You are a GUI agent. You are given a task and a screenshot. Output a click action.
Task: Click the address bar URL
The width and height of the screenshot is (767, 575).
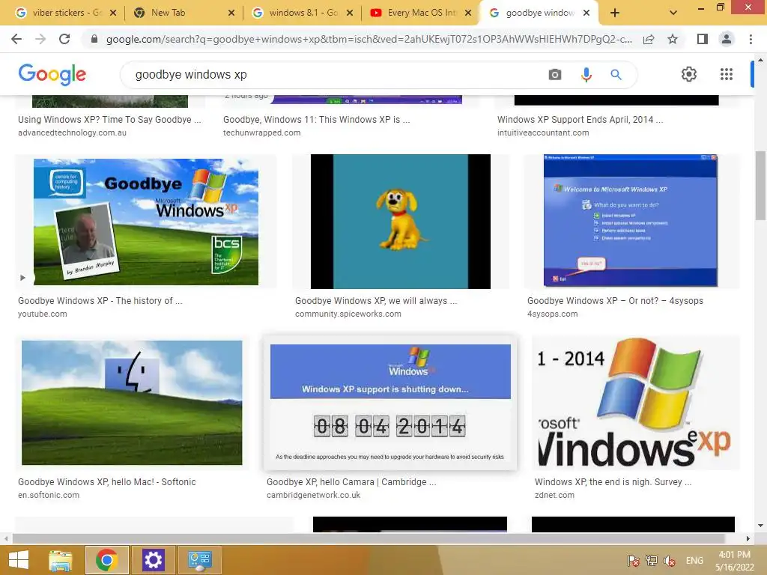pyautogui.click(x=369, y=39)
